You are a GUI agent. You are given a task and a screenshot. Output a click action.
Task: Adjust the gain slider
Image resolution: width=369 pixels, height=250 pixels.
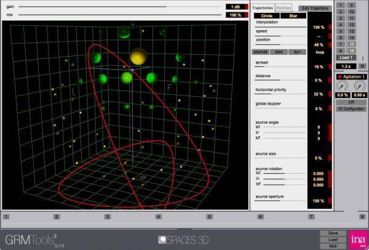(x=166, y=7)
